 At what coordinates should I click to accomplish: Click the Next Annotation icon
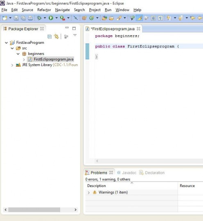169,18
